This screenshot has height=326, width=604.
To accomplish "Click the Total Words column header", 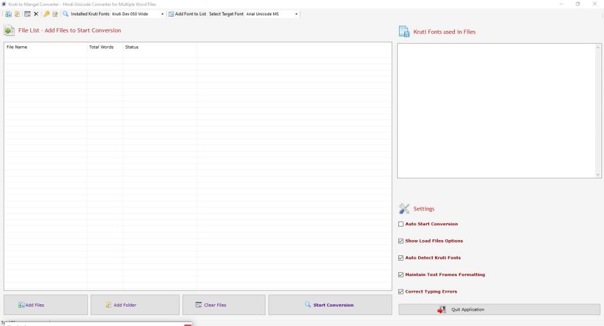I will tap(102, 47).
